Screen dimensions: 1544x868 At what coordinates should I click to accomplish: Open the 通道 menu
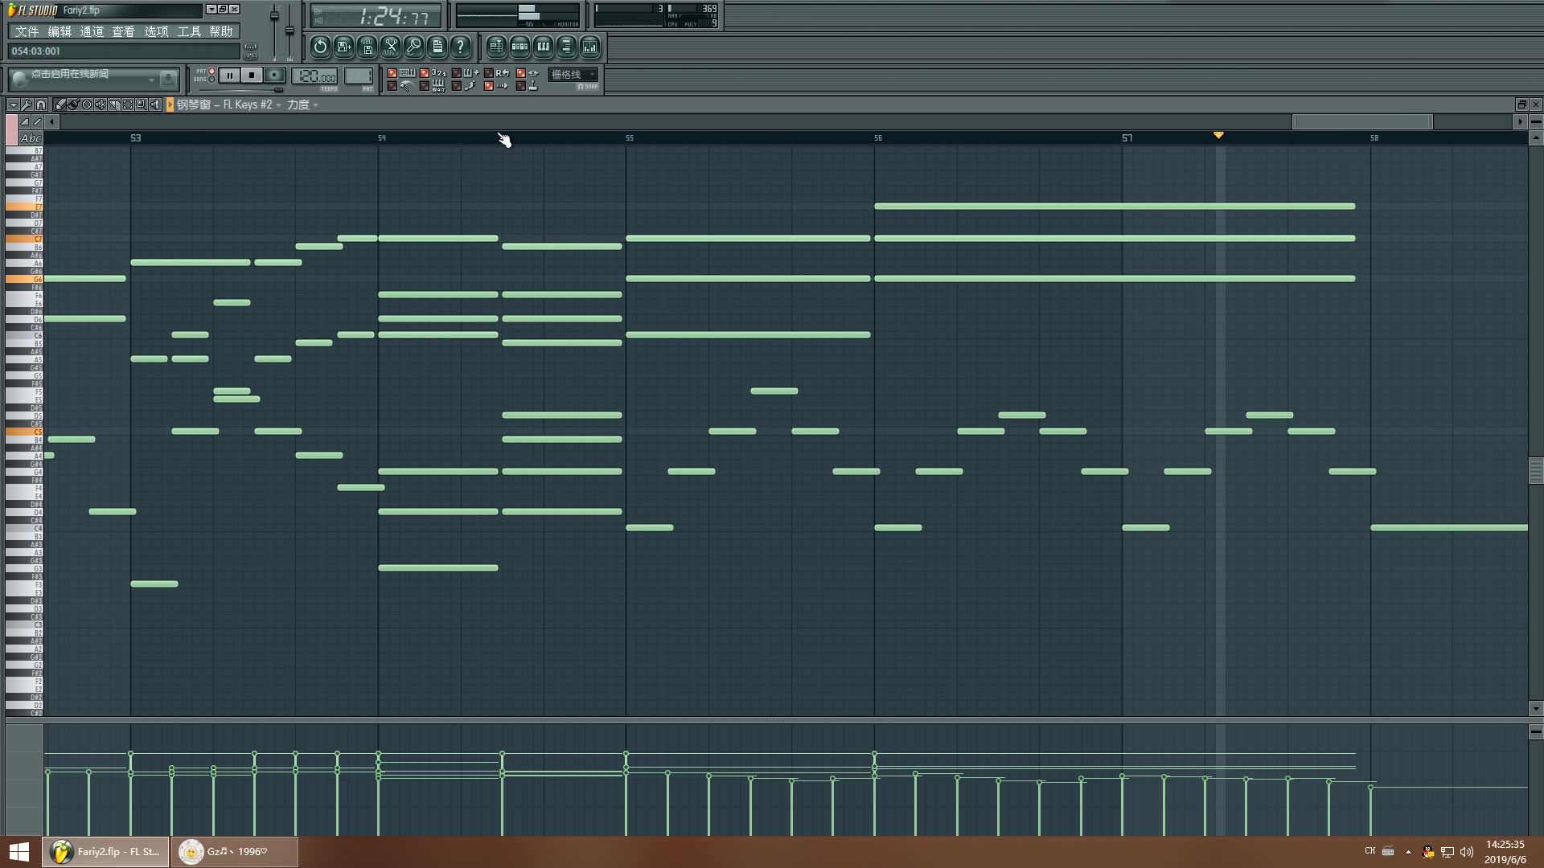pos(92,31)
